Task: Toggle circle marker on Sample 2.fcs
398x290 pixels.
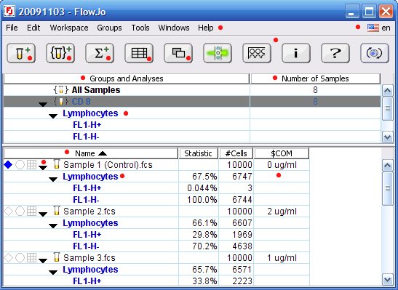Action: [20, 212]
